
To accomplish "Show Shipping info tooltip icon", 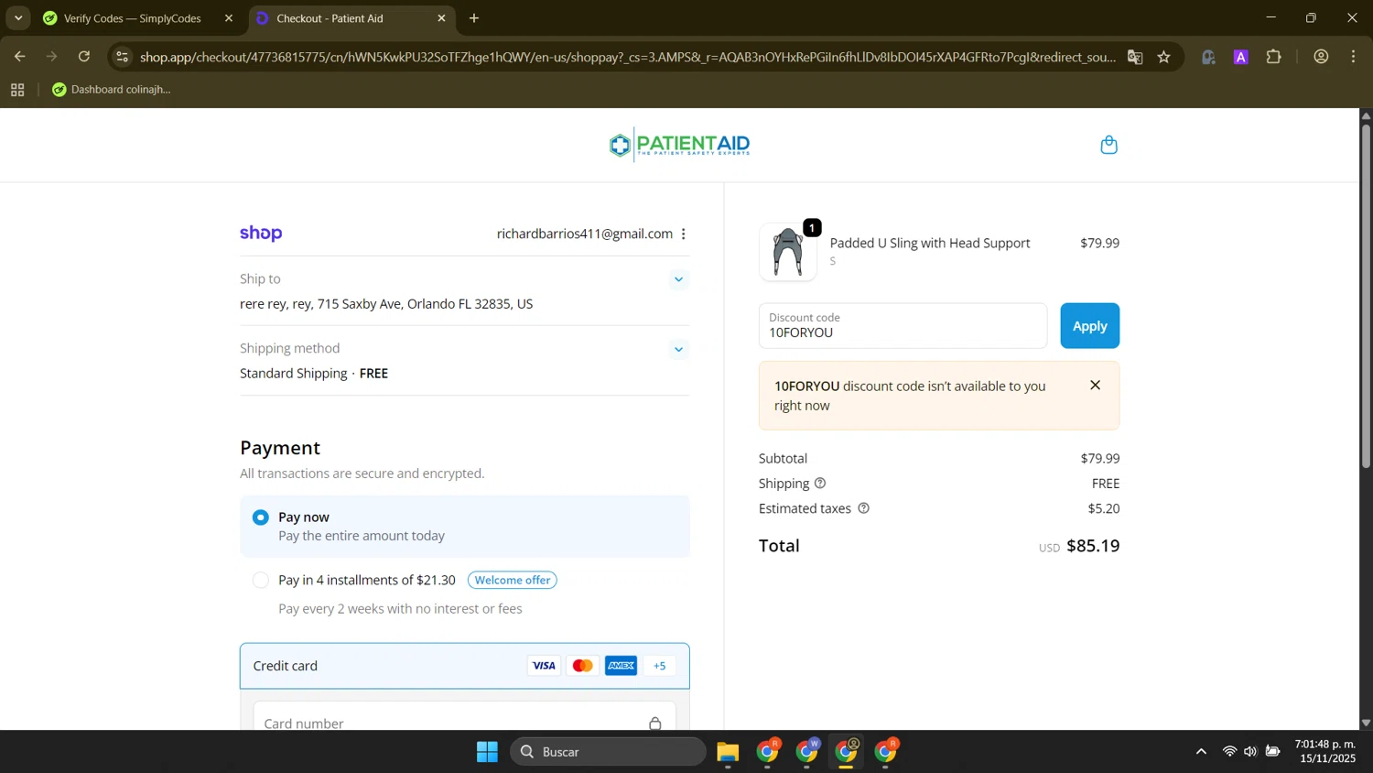I will pos(820,484).
